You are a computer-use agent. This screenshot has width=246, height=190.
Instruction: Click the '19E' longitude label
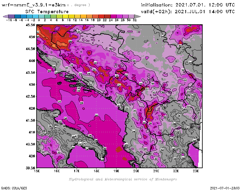(x=116, y=171)
